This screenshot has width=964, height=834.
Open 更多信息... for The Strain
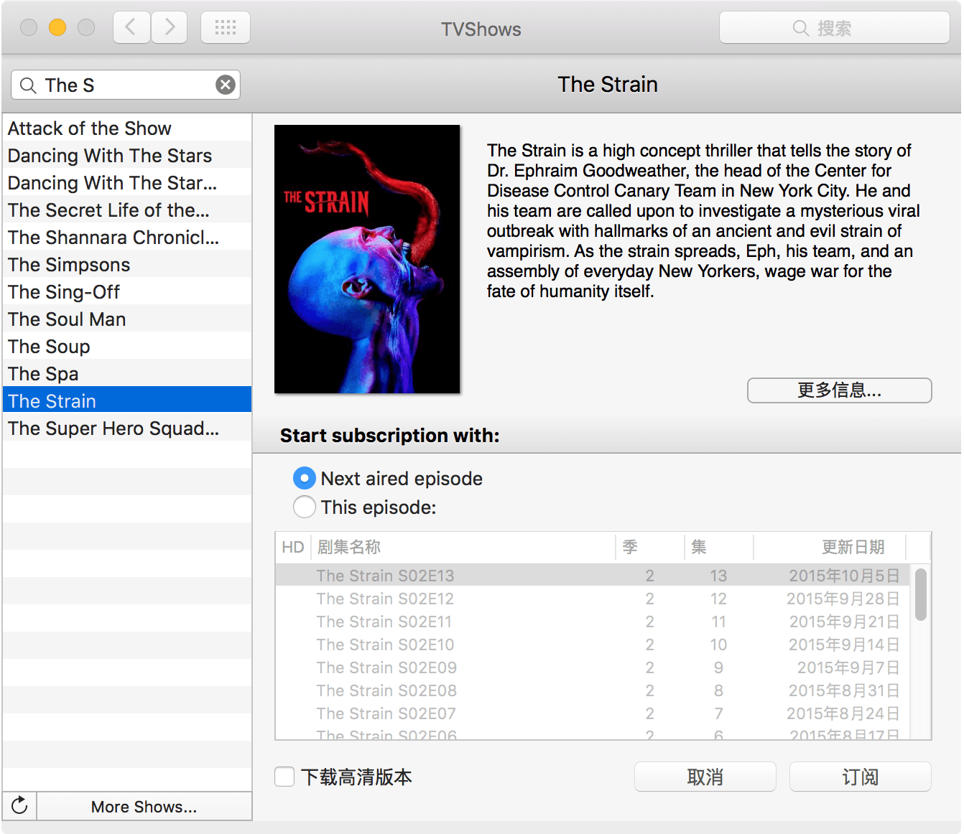840,390
